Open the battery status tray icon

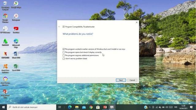click(163, 107)
